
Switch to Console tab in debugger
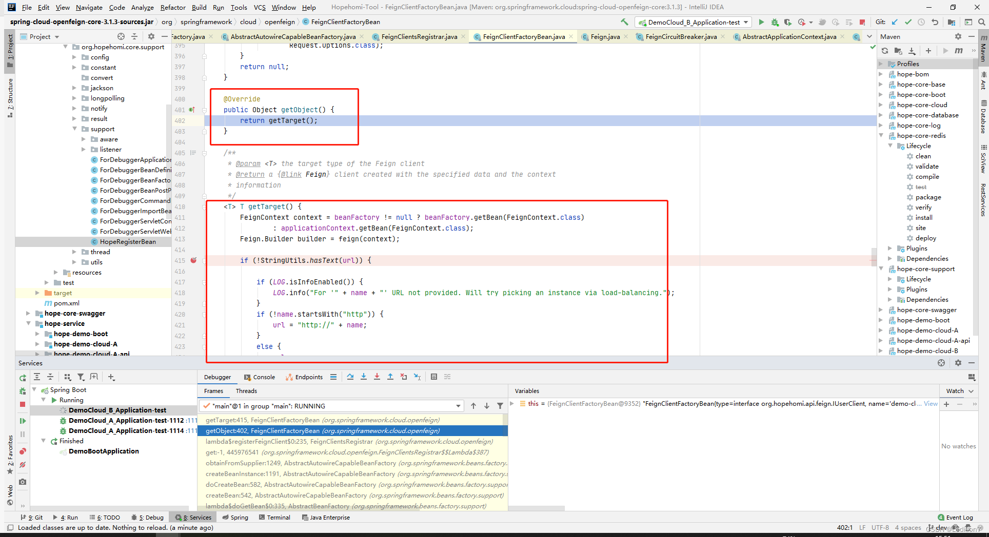tap(260, 377)
